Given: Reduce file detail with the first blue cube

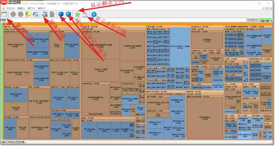Looking at the screenshot, I should [x=61, y=14].
